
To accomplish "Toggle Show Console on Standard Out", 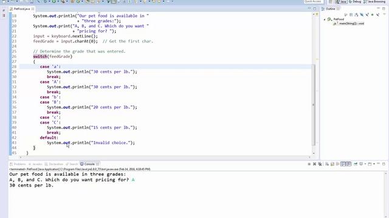I will coord(343,164).
